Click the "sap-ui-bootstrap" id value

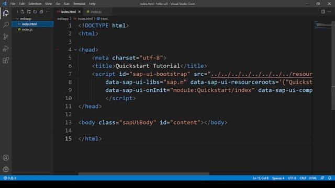point(160,74)
